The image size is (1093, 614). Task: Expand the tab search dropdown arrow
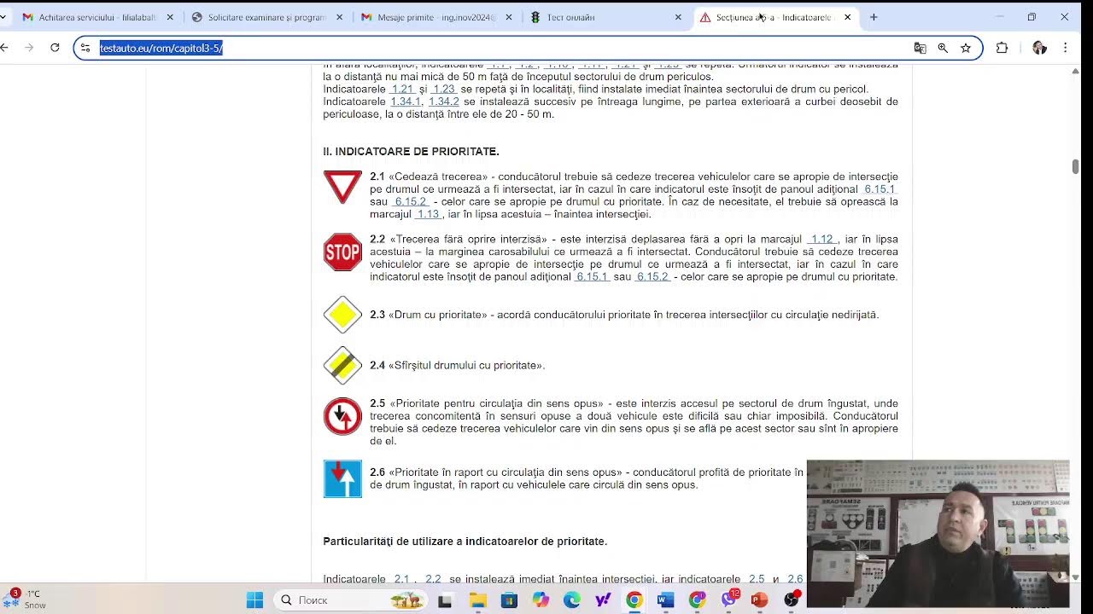(x=3, y=17)
